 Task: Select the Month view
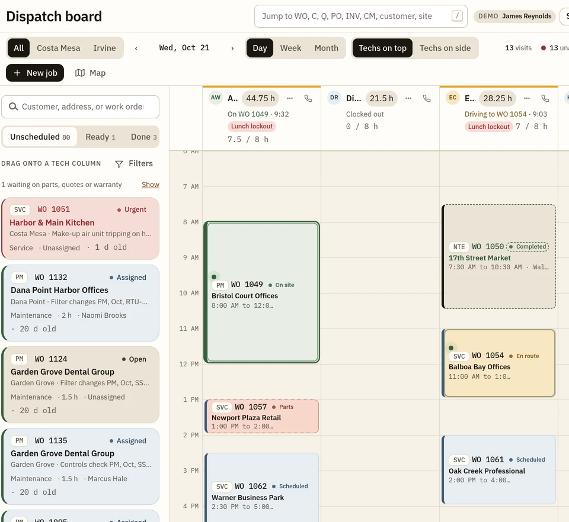click(x=326, y=48)
